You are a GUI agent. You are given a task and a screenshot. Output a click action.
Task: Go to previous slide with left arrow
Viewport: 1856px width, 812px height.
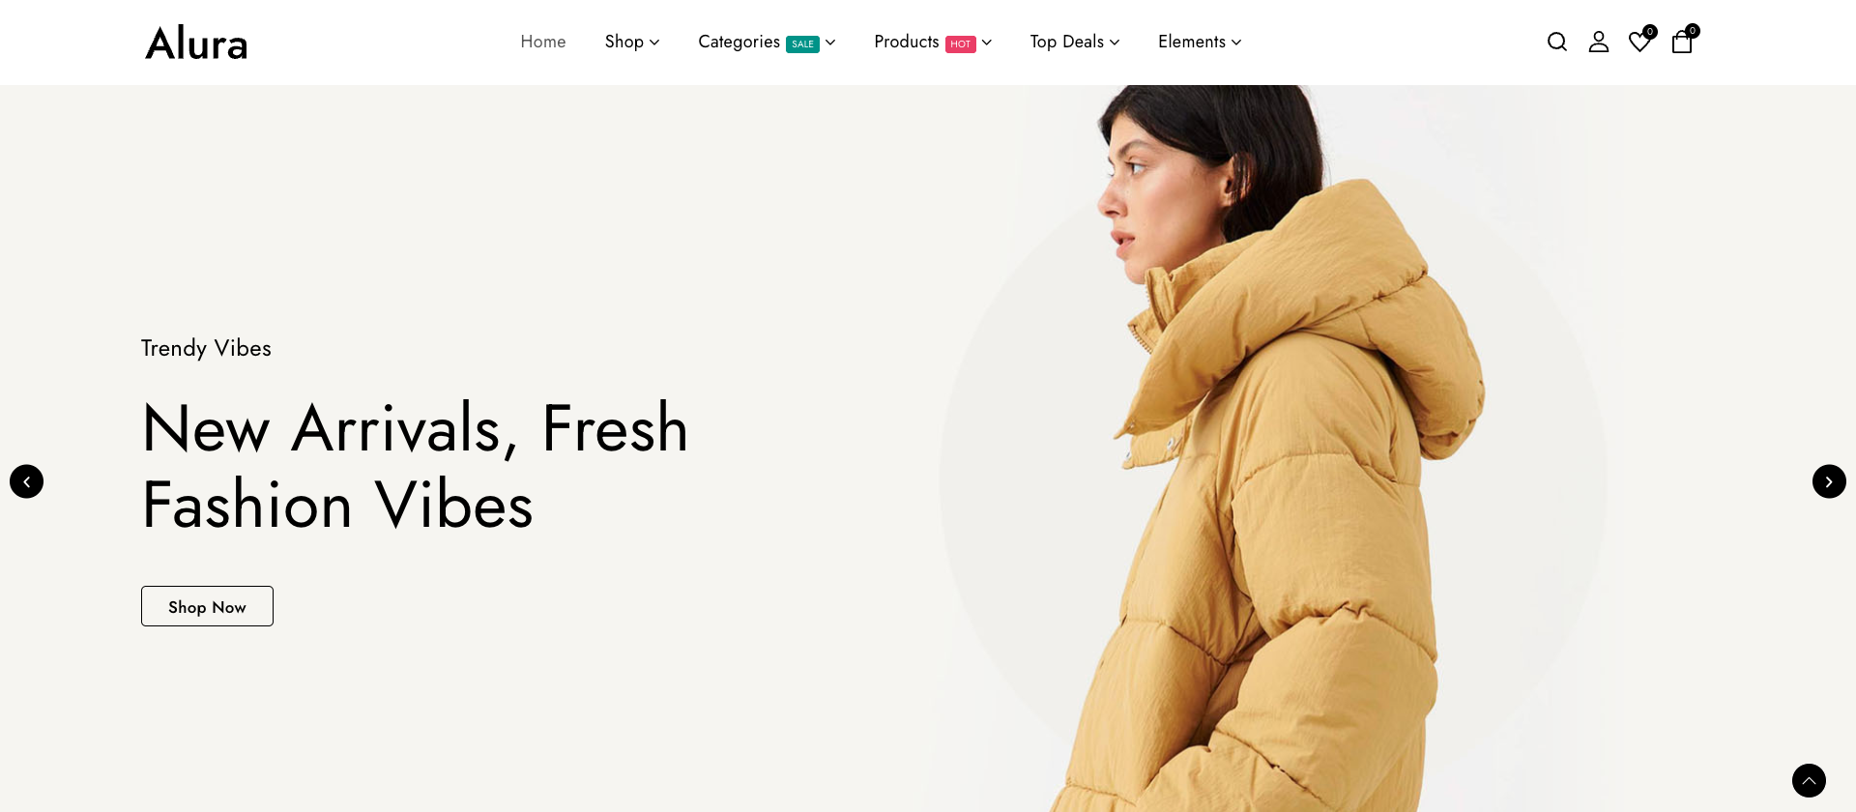pos(26,481)
